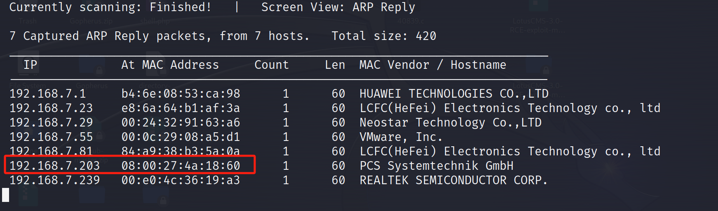Image resolution: width=718 pixels, height=211 pixels.
Task: Select IP address 192.168.7.203
Action: click(55, 166)
